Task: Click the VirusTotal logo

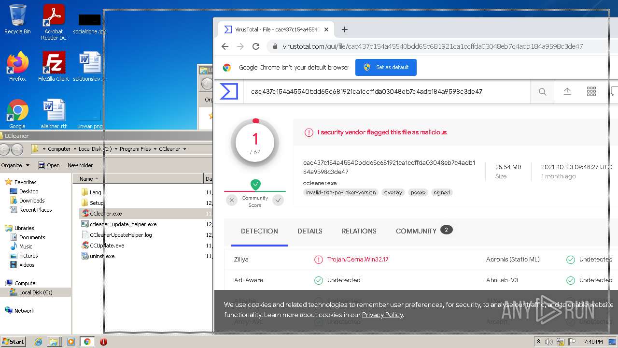Action: coord(229,91)
